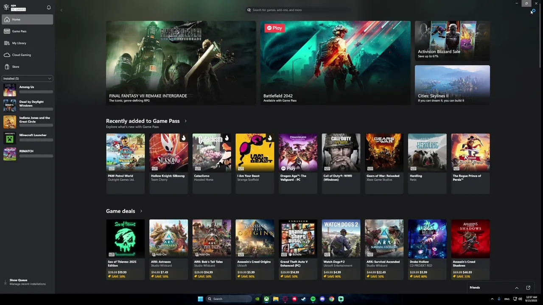Open the Store section
Image resolution: width=543 pixels, height=305 pixels.
pyautogui.click(x=28, y=67)
